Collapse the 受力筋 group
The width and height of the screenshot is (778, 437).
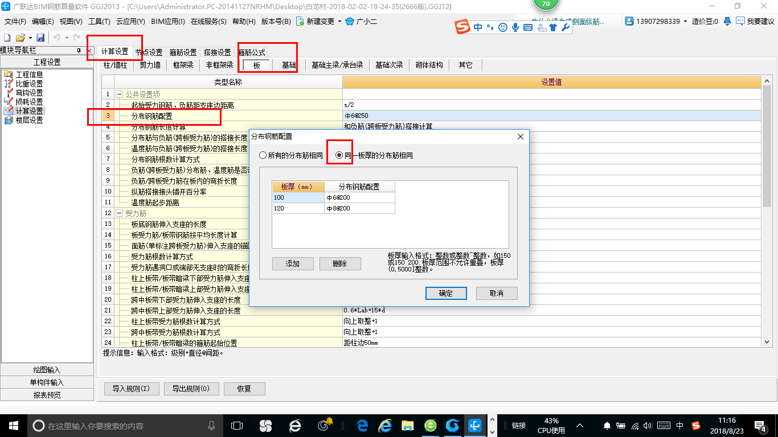coord(120,213)
